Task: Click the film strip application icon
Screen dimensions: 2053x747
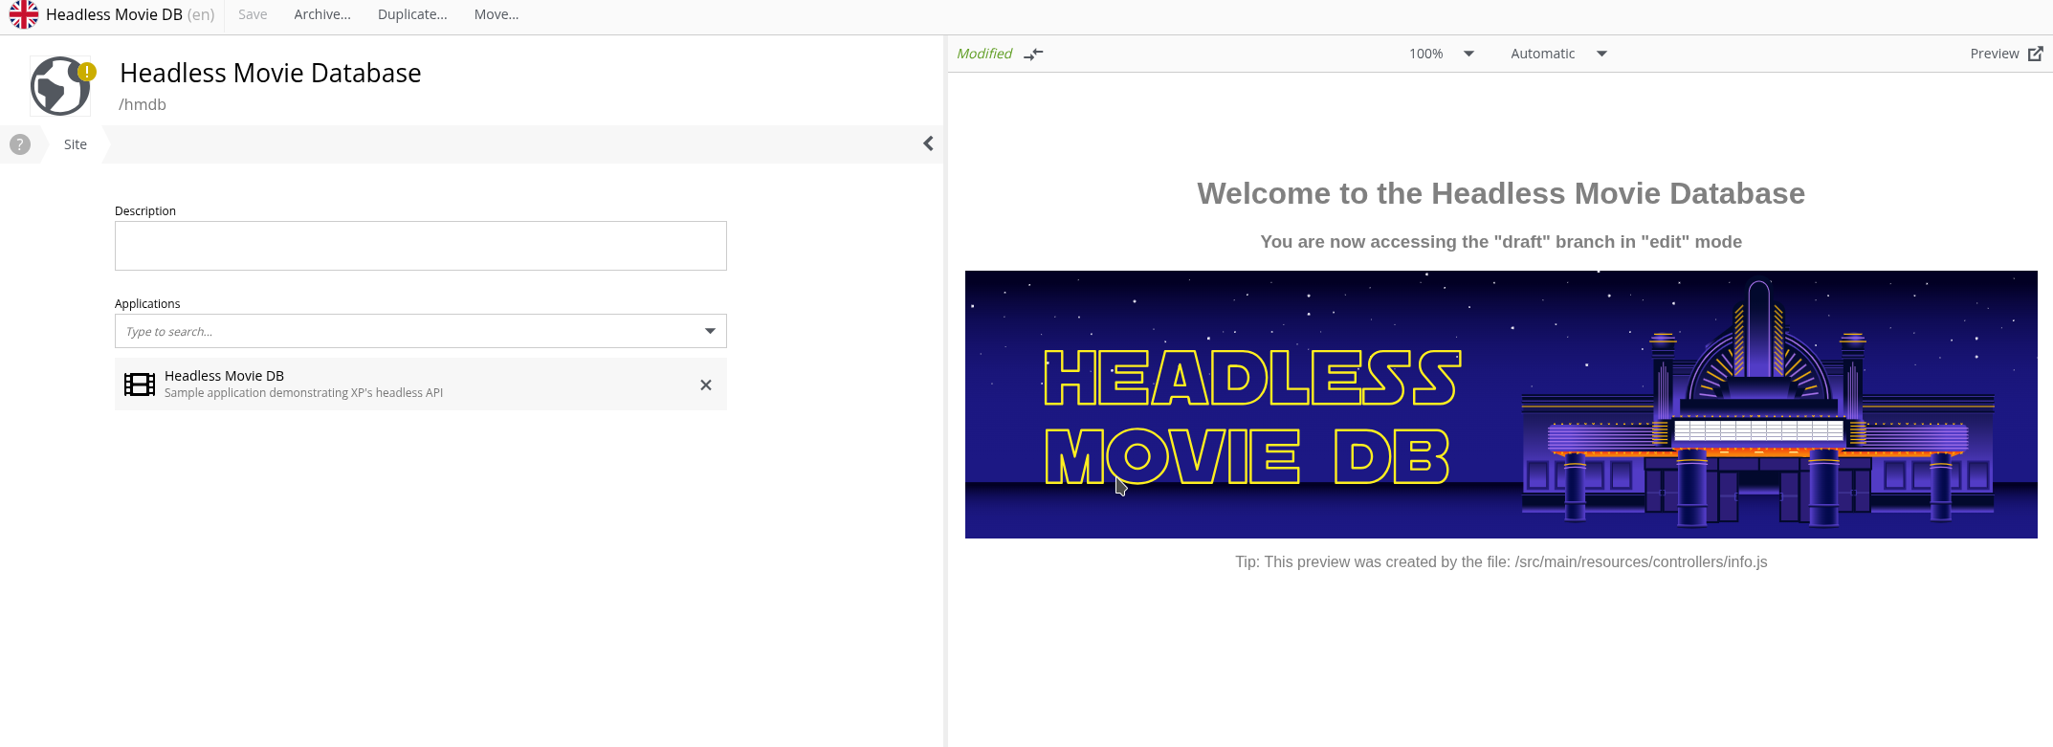Action: click(x=140, y=384)
